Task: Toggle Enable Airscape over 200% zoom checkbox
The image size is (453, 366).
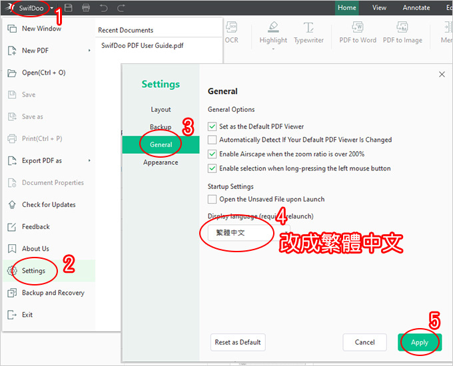Action: click(212, 154)
